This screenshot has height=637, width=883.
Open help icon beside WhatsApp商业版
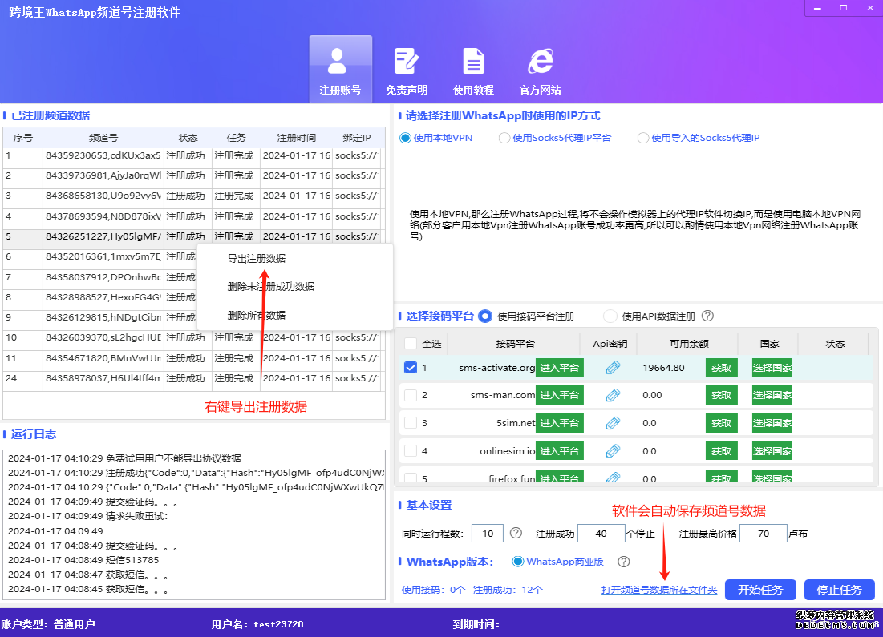pos(623,561)
